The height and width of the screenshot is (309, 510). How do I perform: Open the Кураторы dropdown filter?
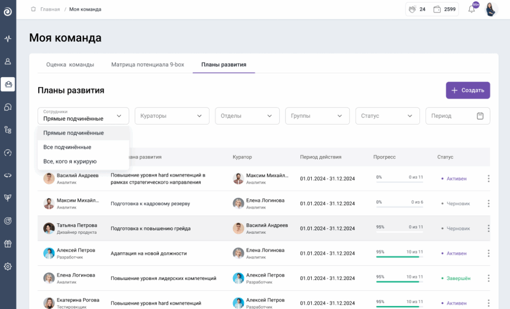pyautogui.click(x=171, y=116)
